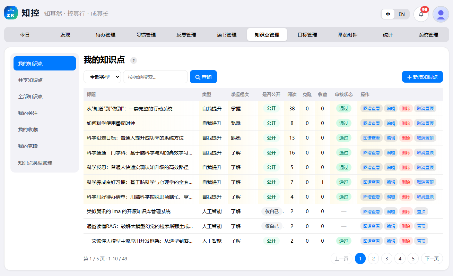The height and width of the screenshot is (276, 453).
Task: Click 删除 for 科学设定目标 row
Action: [x=406, y=138]
